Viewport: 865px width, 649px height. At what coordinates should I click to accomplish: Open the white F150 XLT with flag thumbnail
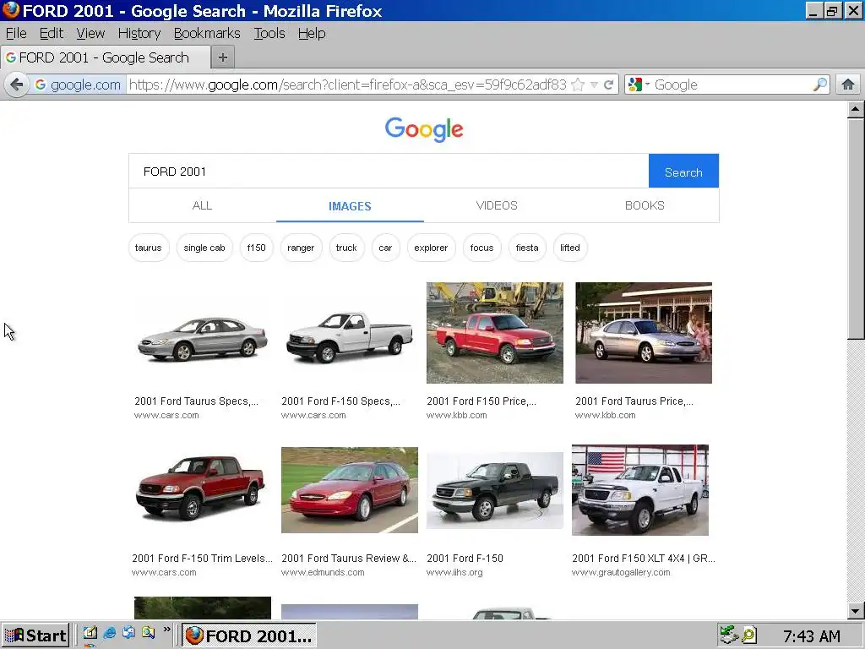pyautogui.click(x=640, y=490)
